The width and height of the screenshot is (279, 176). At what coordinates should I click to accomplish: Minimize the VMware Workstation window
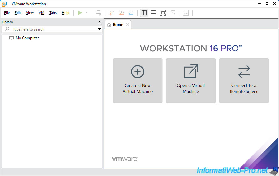pyautogui.click(x=259, y=4)
